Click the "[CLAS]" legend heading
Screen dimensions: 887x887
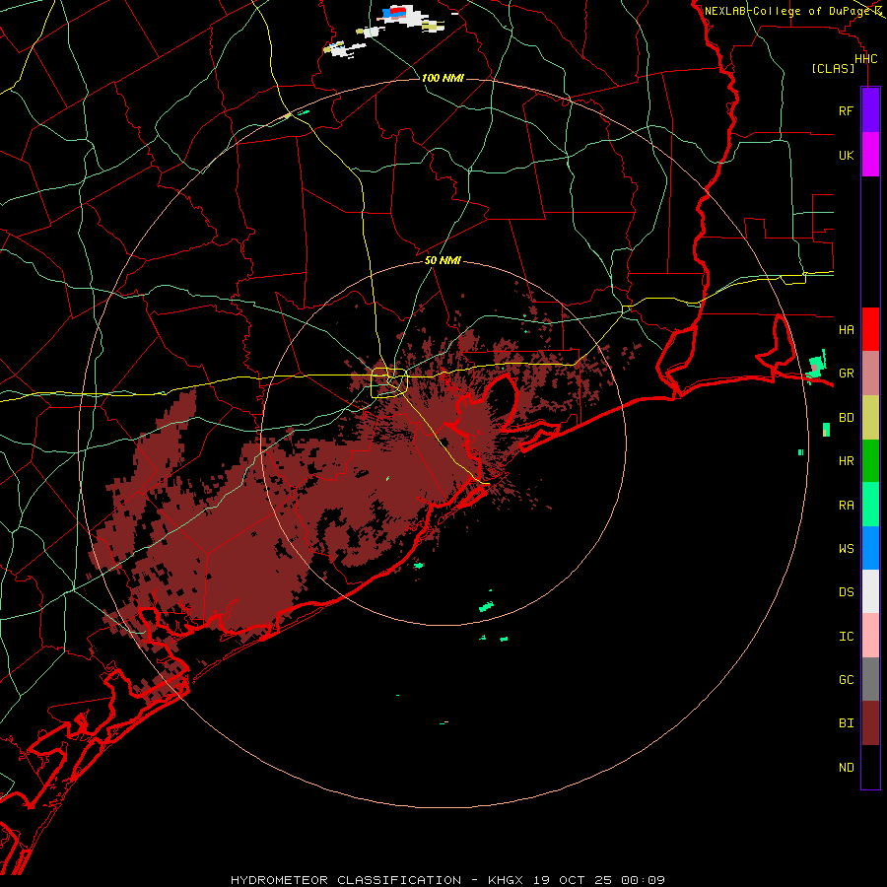(833, 68)
